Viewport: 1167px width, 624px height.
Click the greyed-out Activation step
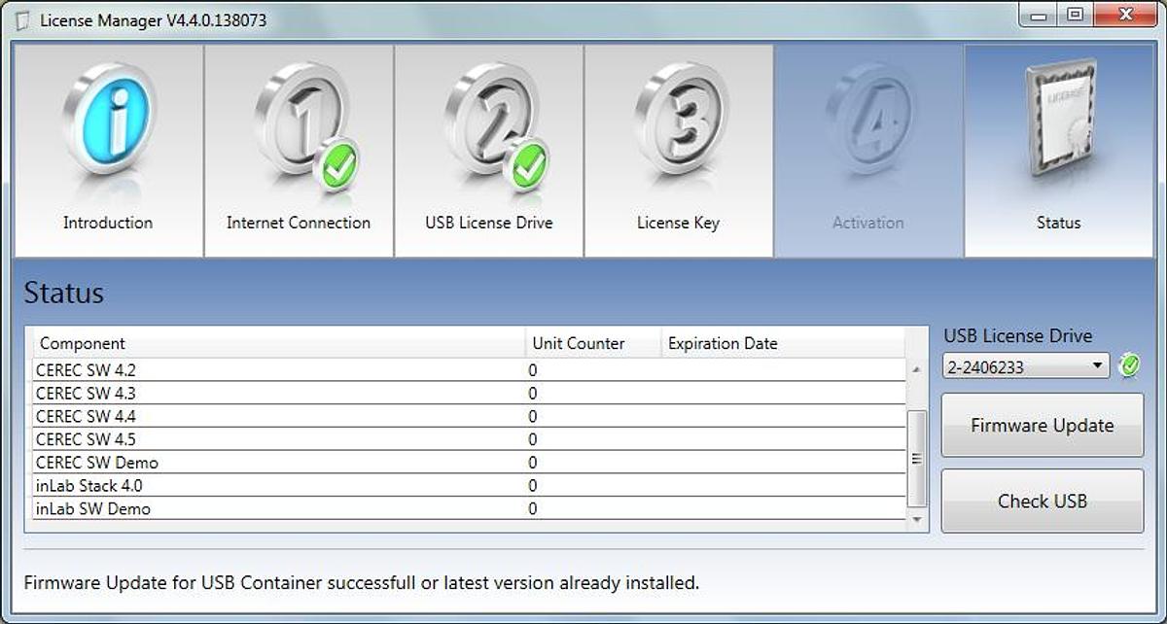(868, 151)
